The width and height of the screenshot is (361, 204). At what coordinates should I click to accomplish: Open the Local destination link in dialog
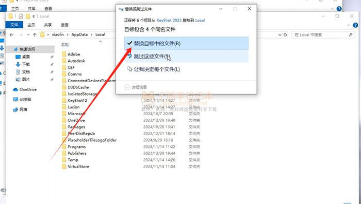(x=200, y=20)
